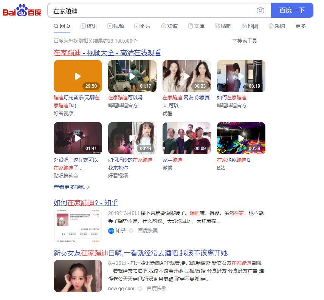The image size is (324, 300).
Task: Click the search input field
Action: 151,11
